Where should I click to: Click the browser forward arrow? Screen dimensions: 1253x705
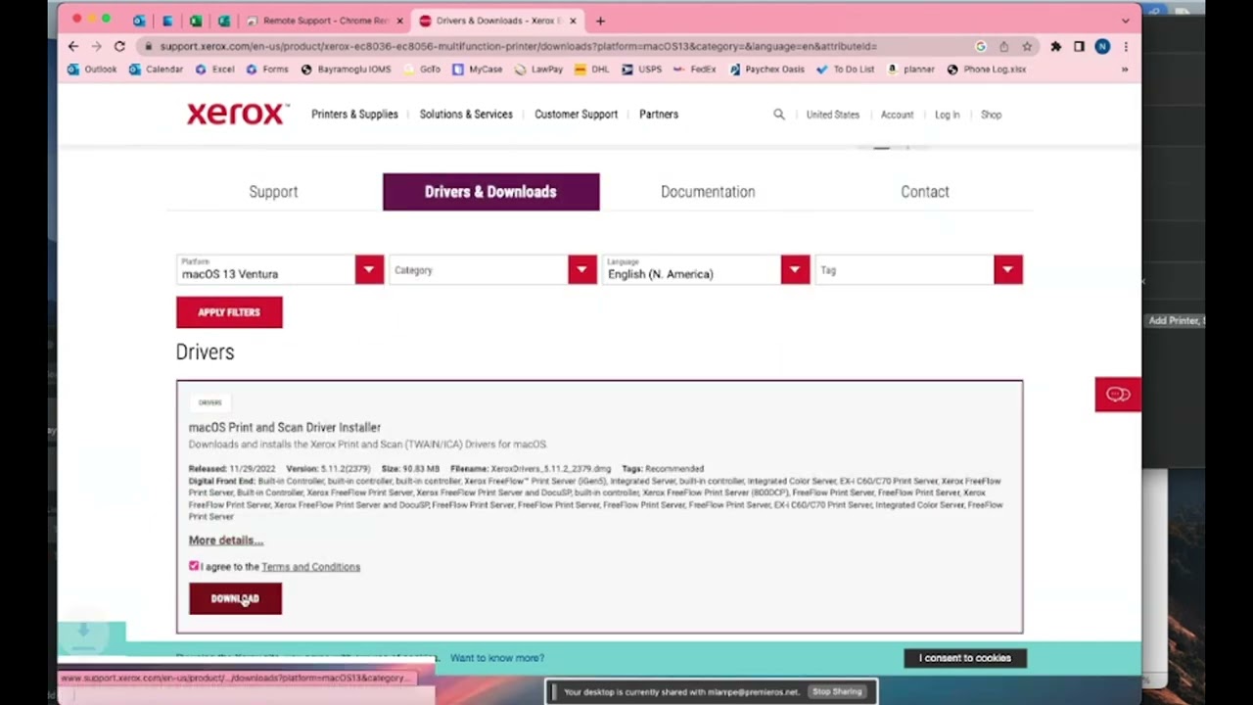pos(97,46)
